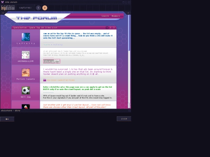Click the ANIMANGA×LUVR username
Screen dimensions: 210x157
point(26,61)
